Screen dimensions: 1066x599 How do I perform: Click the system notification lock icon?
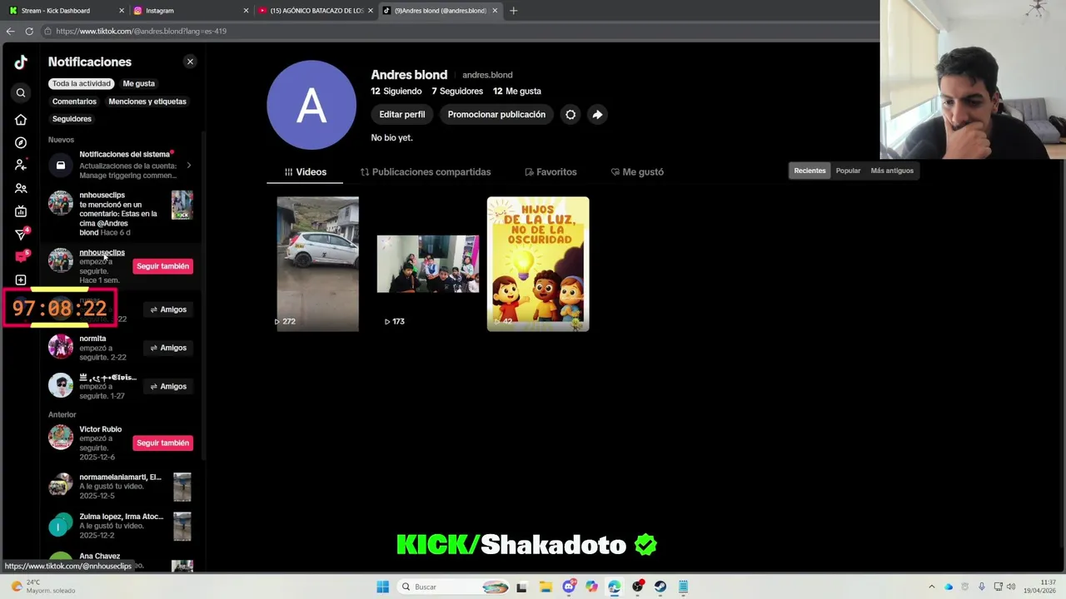(x=60, y=165)
